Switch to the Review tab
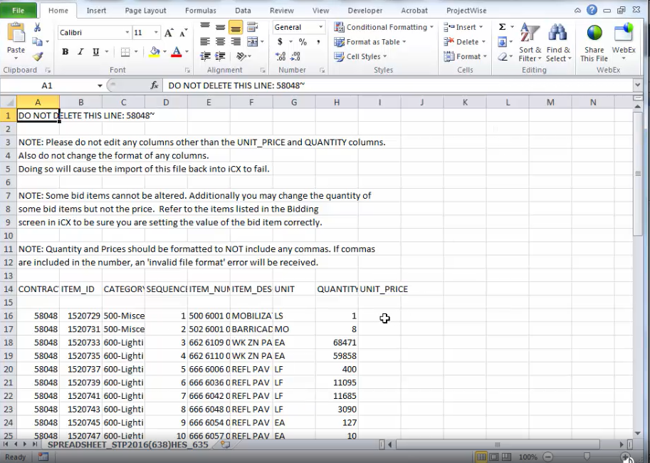Viewport: 650px width, 463px height. tap(282, 11)
